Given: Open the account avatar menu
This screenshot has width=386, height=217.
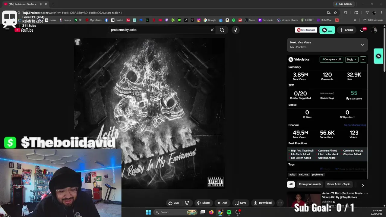Looking at the screenshot, I should [x=374, y=30].
